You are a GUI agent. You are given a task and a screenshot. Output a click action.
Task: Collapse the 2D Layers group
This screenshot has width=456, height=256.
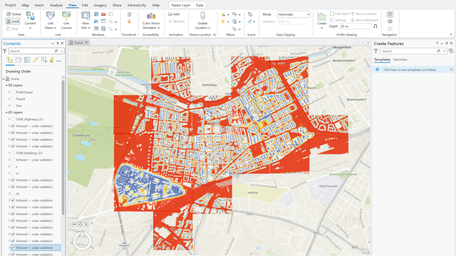pos(6,112)
